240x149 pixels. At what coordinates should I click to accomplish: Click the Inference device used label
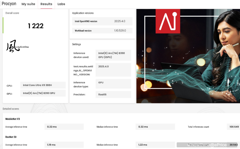81,55
